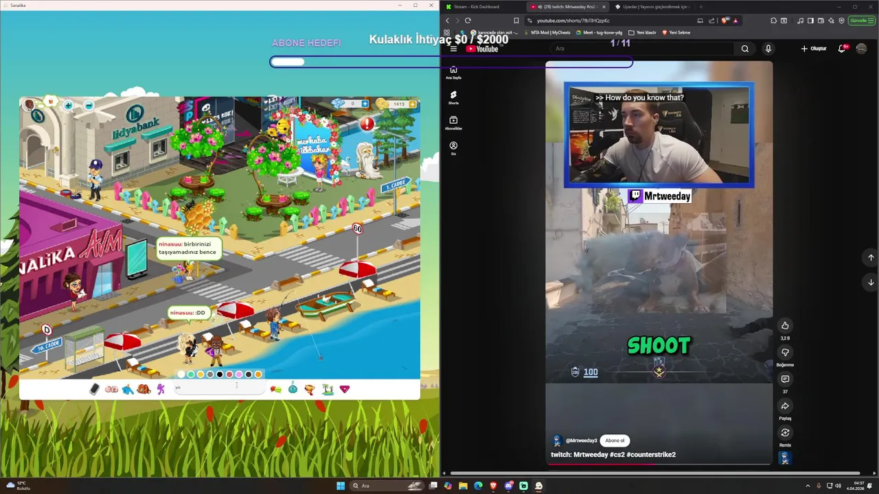Click the game chat input field

(218, 388)
